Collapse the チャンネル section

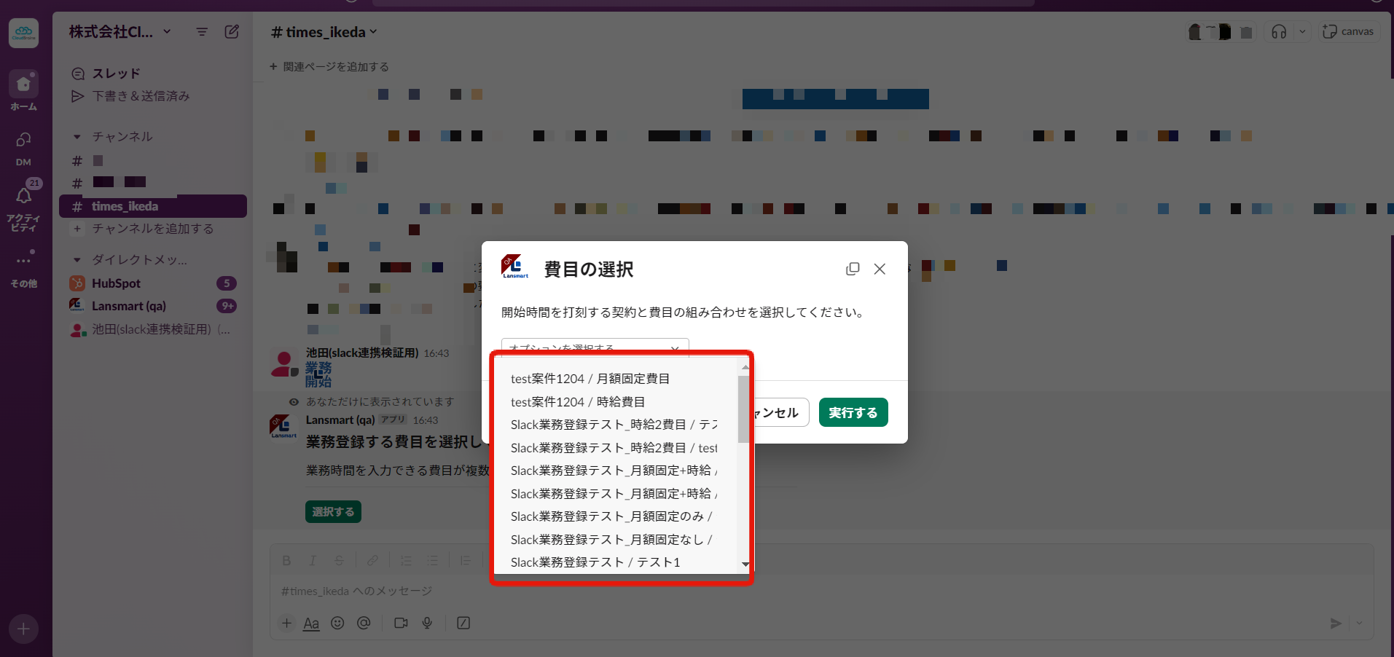click(x=77, y=137)
